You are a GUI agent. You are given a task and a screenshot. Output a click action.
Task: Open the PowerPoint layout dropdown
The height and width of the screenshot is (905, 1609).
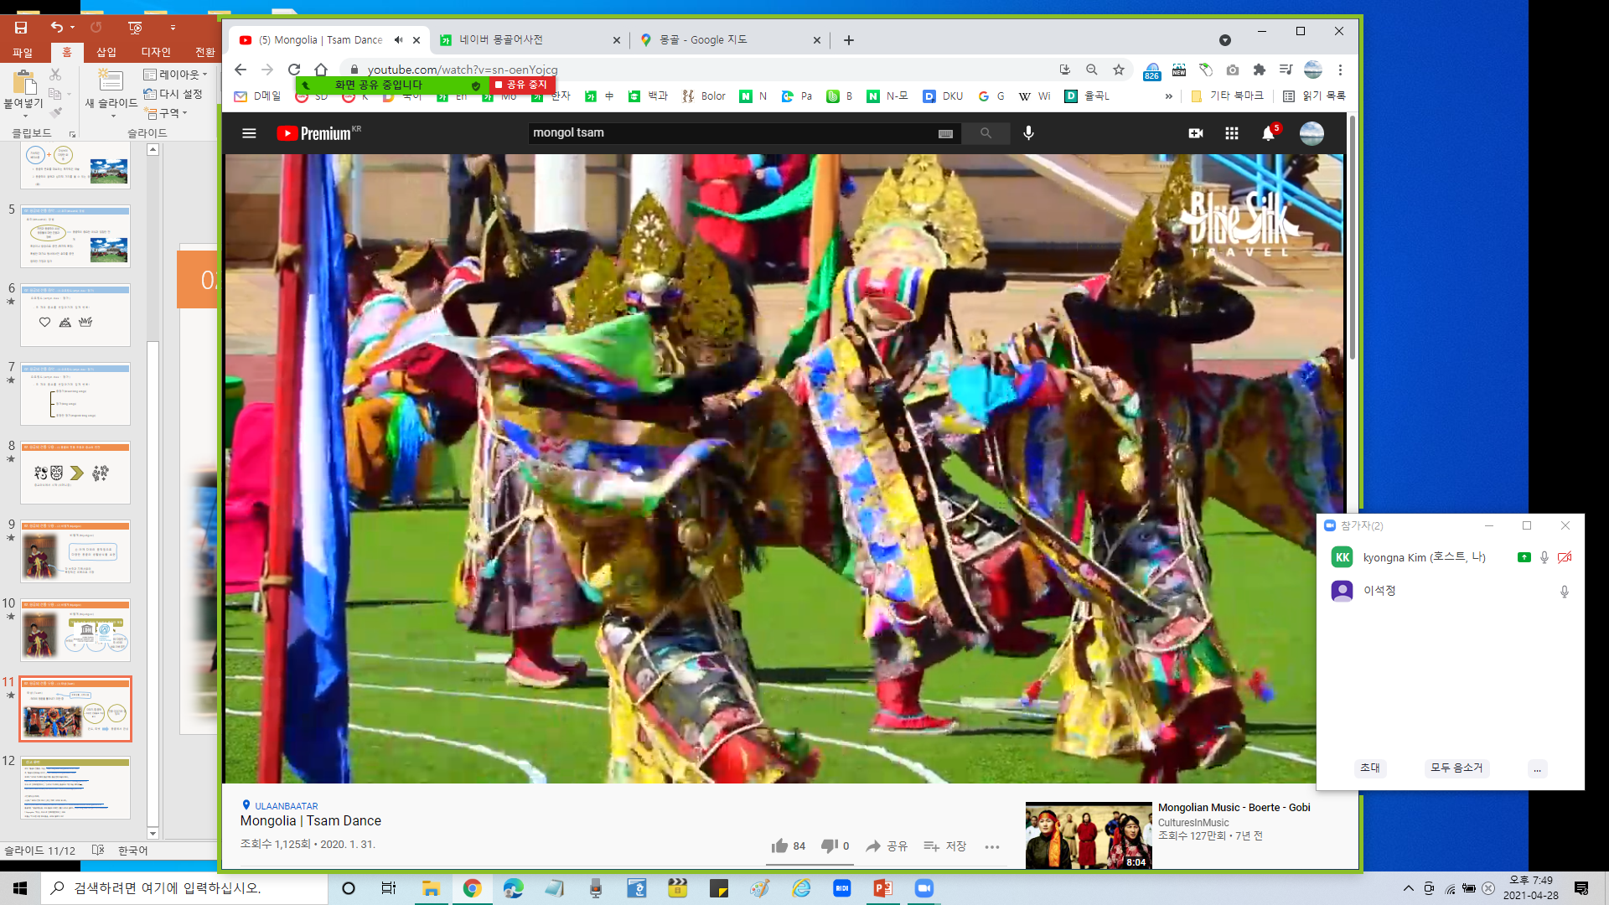(x=176, y=75)
